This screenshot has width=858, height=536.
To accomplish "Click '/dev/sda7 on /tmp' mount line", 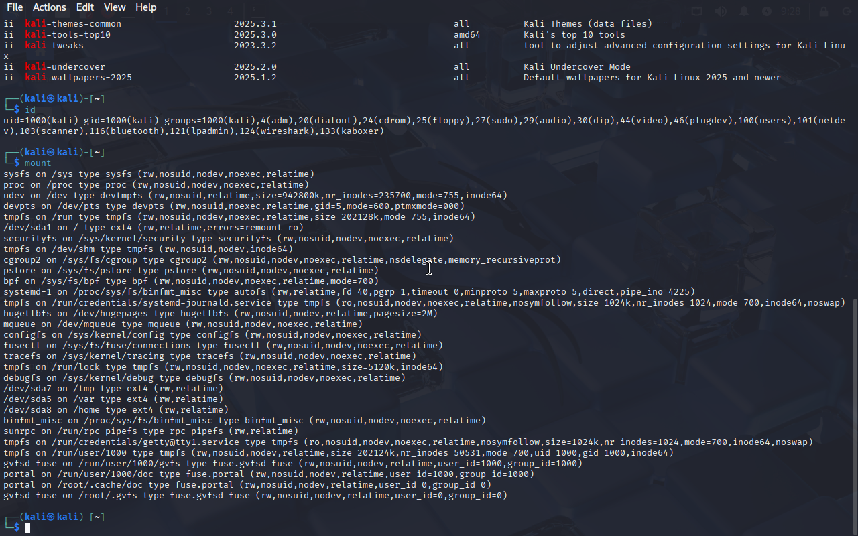I will pos(113,389).
